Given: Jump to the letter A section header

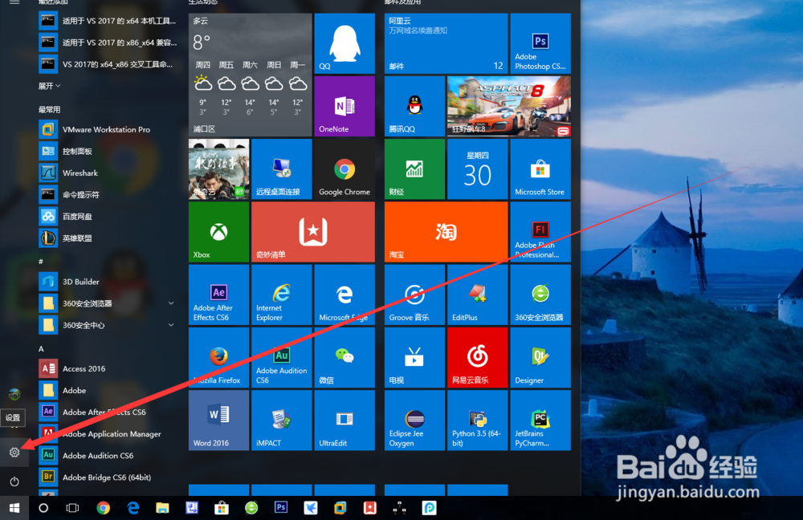Looking at the screenshot, I should 42,348.
